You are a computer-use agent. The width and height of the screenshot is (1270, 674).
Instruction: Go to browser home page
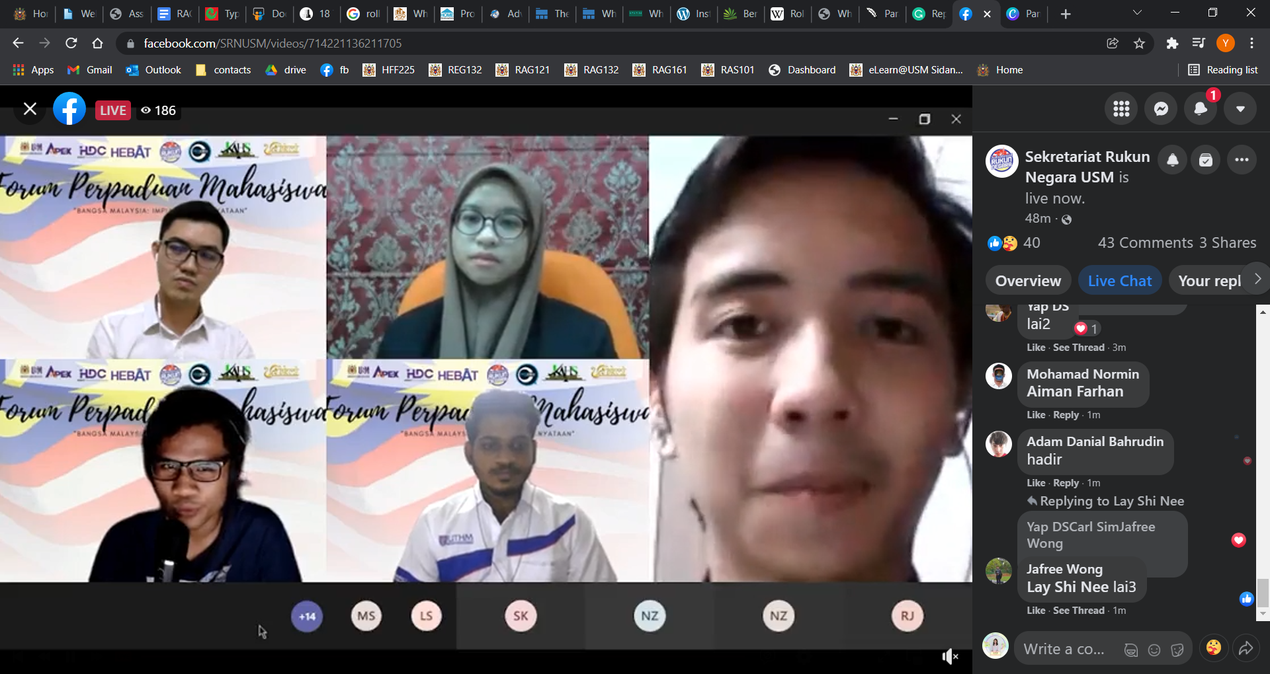tap(98, 43)
